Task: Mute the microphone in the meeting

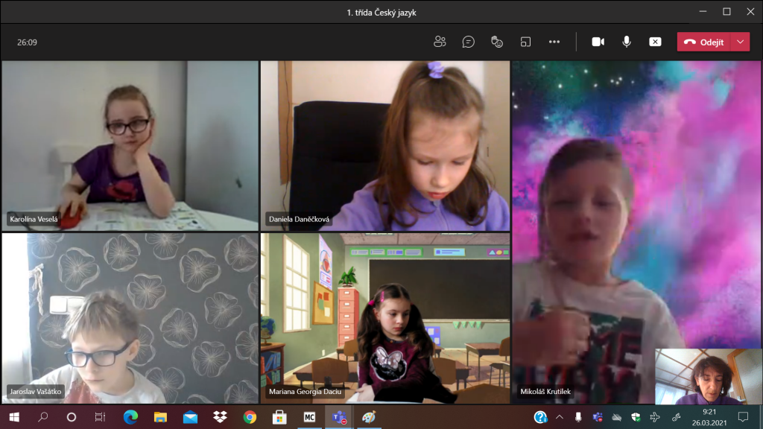Action: pyautogui.click(x=627, y=42)
